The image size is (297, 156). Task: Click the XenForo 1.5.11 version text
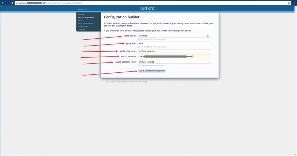pos(84,10)
